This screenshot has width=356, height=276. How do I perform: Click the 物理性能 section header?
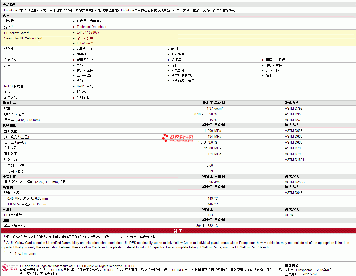9,103
